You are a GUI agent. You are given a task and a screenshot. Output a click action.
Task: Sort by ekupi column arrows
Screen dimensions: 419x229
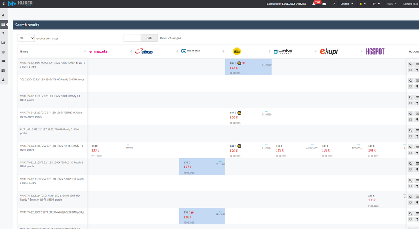pyautogui.click(x=362, y=51)
